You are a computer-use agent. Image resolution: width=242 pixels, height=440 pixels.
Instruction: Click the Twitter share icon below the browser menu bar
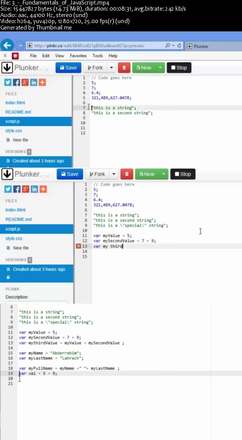pyautogui.click(x=8, y=82)
